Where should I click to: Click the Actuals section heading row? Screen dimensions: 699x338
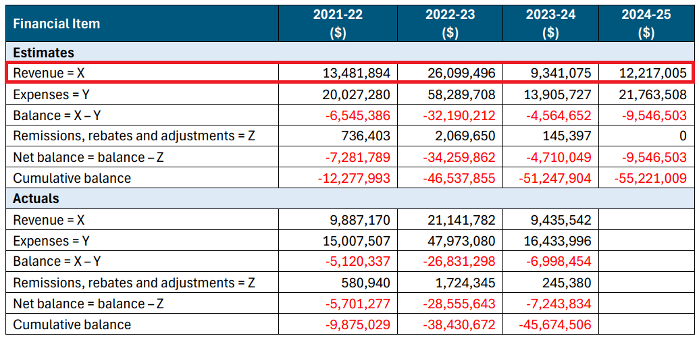(x=36, y=199)
